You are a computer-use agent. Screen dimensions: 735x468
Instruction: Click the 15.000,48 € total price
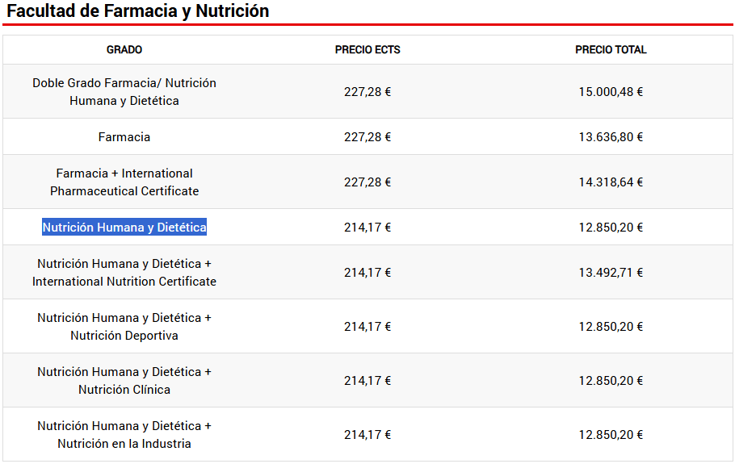click(x=611, y=92)
